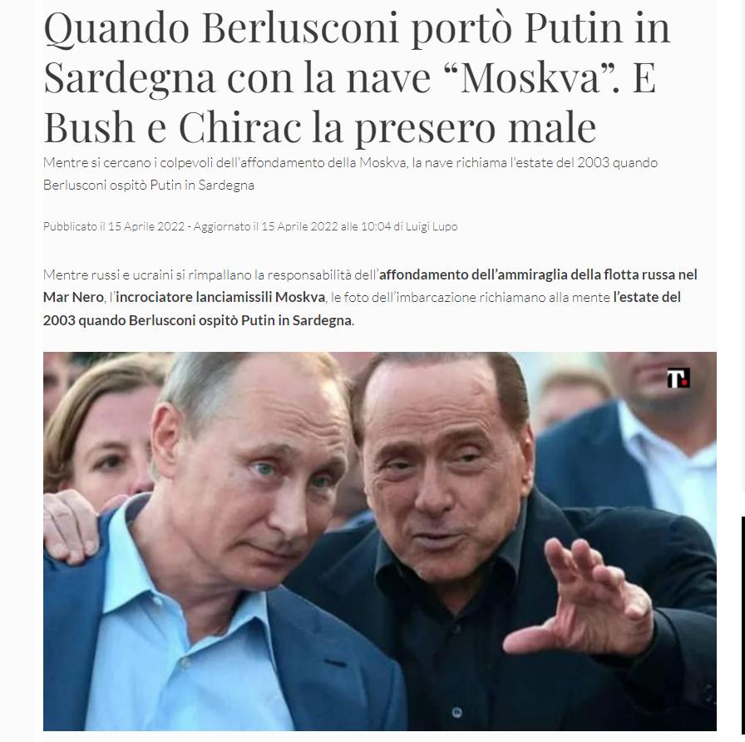The height and width of the screenshot is (742, 745).
Task: Click the man in the dark shirt gesturing
Action: [499, 547]
